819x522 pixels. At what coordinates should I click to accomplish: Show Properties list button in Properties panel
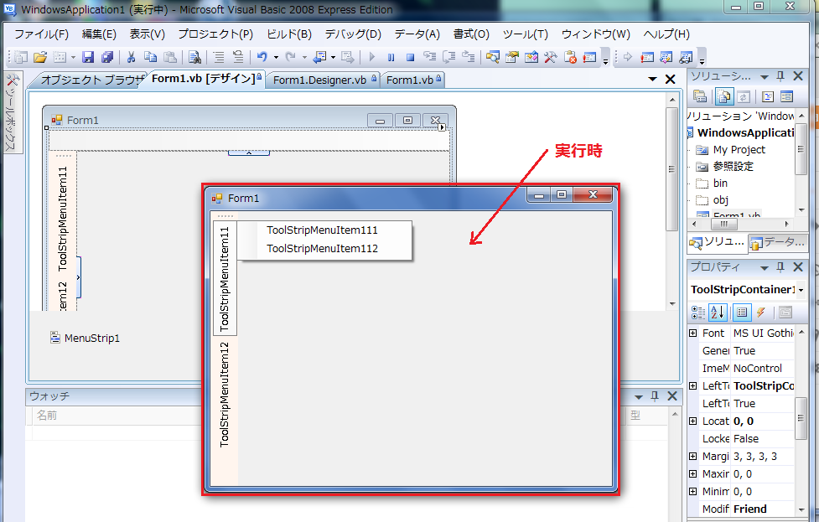(x=742, y=313)
